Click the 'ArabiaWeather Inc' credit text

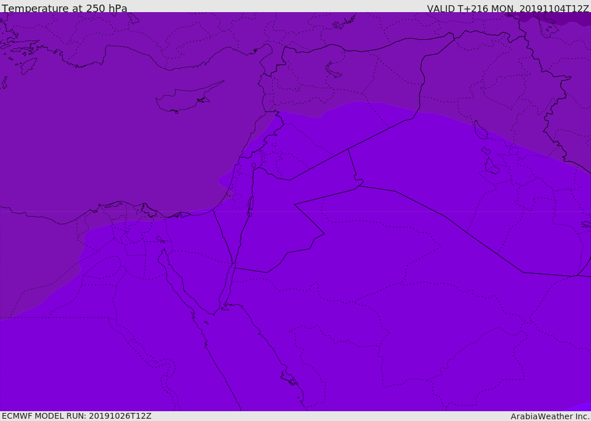tap(549, 416)
